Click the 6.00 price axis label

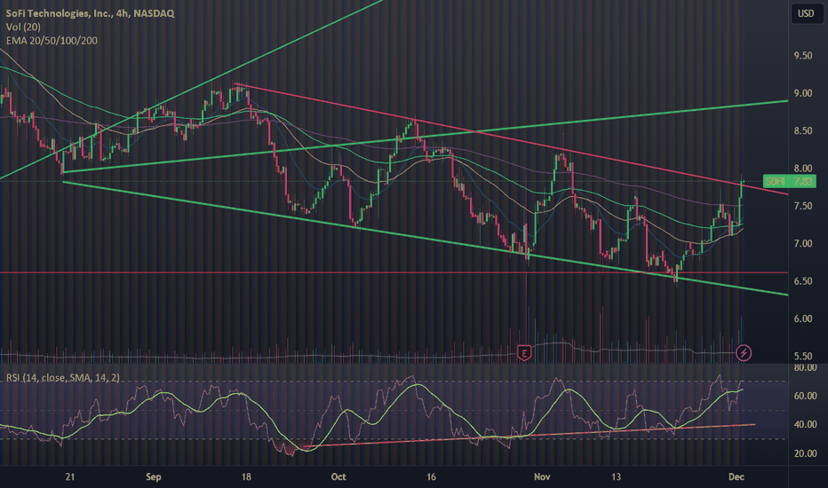802,319
